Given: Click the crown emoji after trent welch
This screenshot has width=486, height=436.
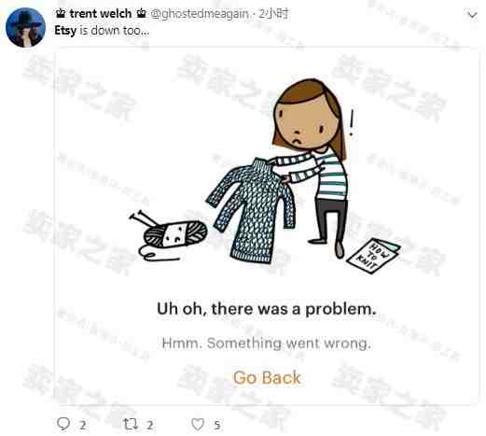Looking at the screenshot, I should tap(142, 13).
